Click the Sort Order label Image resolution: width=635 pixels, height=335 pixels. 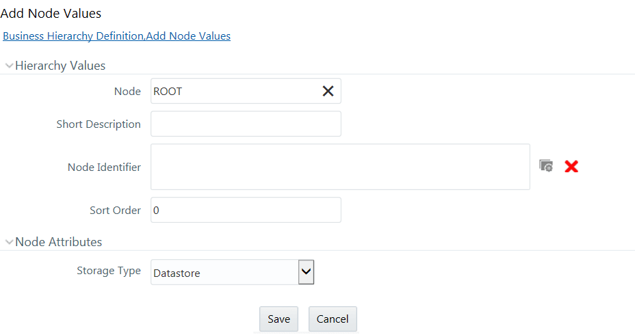point(116,211)
